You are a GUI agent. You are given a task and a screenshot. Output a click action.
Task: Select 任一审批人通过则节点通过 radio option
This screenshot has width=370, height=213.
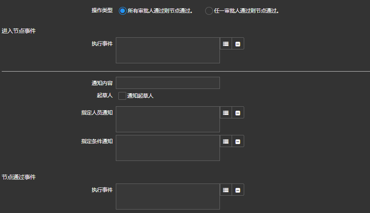click(209, 10)
